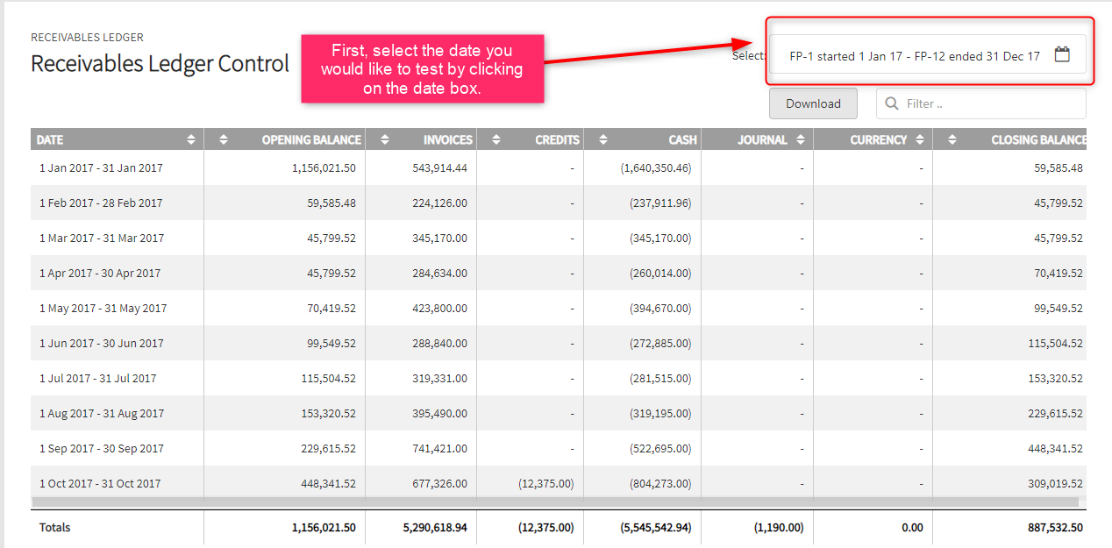Click October invoices value 677,326.00

point(439,483)
